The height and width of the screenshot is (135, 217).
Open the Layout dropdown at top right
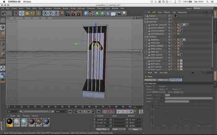pos(203,8)
